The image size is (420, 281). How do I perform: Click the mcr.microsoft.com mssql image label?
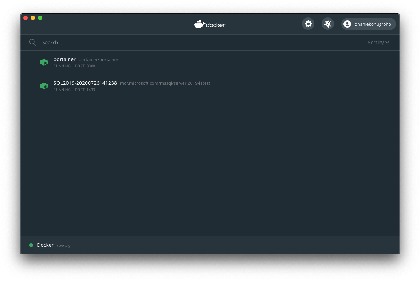click(x=165, y=83)
